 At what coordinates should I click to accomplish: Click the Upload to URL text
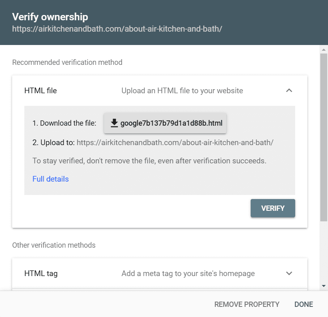pos(175,143)
